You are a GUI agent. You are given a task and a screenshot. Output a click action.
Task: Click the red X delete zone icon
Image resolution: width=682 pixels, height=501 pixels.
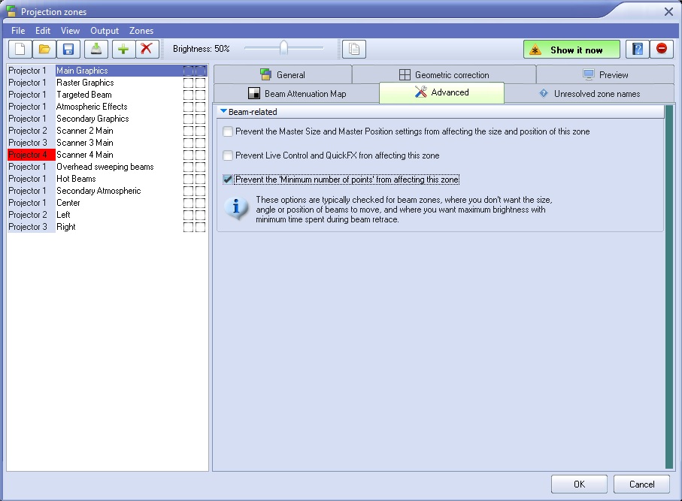point(147,50)
